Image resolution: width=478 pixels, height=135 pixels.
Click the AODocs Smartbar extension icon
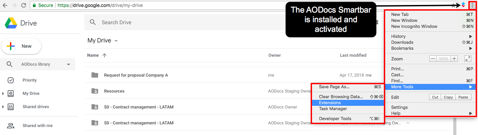click(x=463, y=5)
